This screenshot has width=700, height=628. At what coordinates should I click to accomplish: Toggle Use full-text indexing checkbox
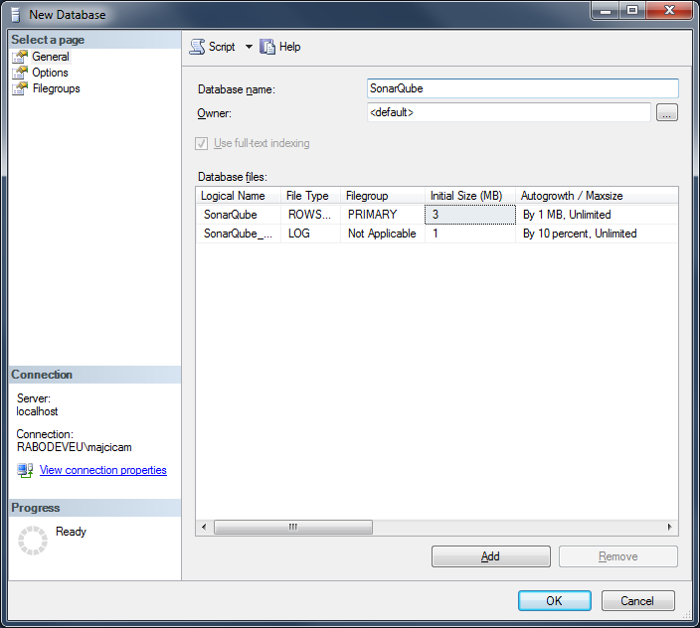[x=201, y=143]
